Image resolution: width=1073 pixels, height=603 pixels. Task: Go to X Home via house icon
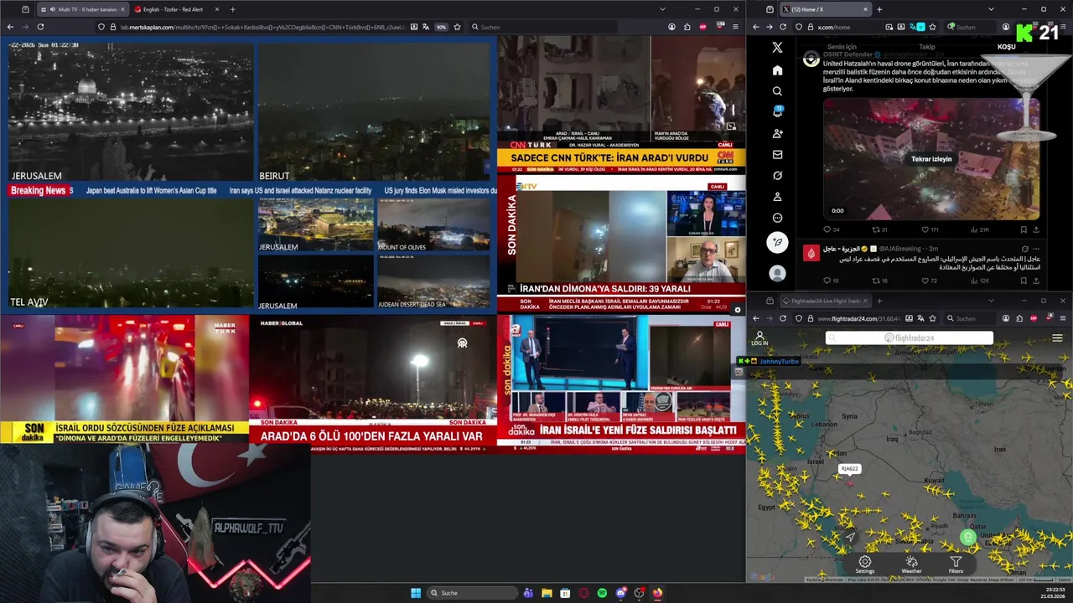[x=777, y=70]
